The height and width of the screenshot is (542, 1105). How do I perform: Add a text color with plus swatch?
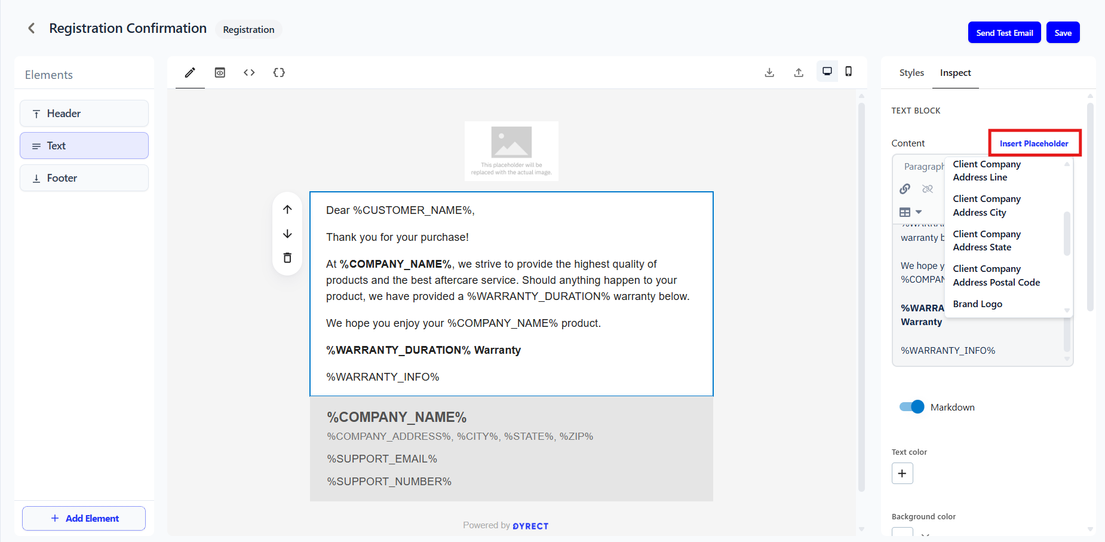(902, 473)
